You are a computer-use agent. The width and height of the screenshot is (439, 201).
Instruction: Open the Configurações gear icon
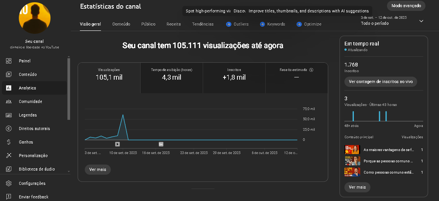[9, 183]
